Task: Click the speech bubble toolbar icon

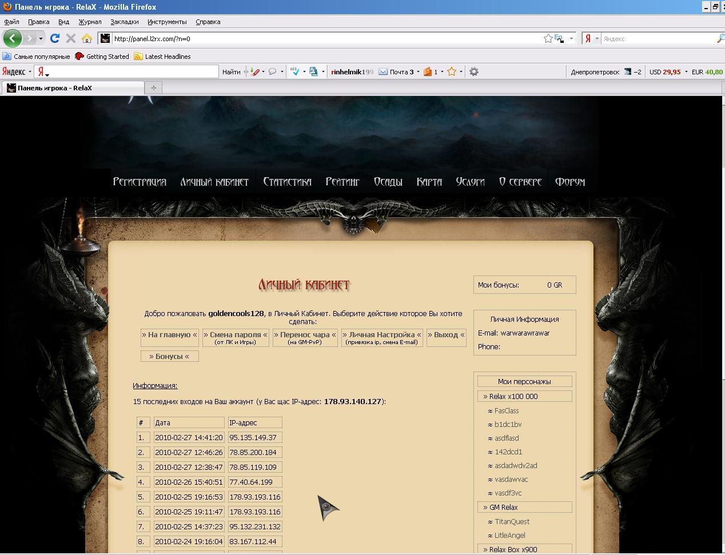Action: 273,71
